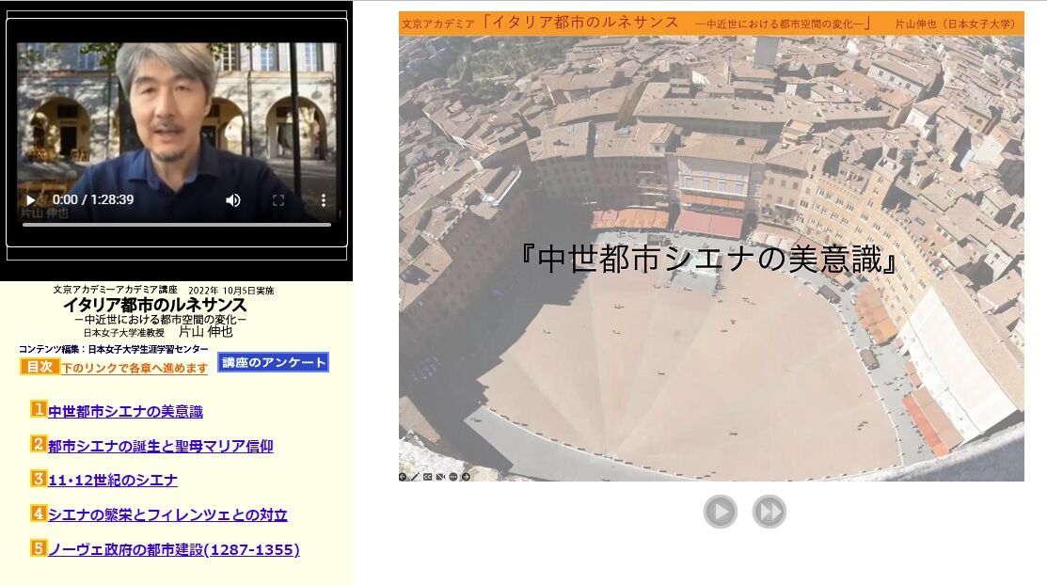Screen dimensions: 1047x585
Task: Click the orange number 2 chapter badge
Action: (39, 443)
